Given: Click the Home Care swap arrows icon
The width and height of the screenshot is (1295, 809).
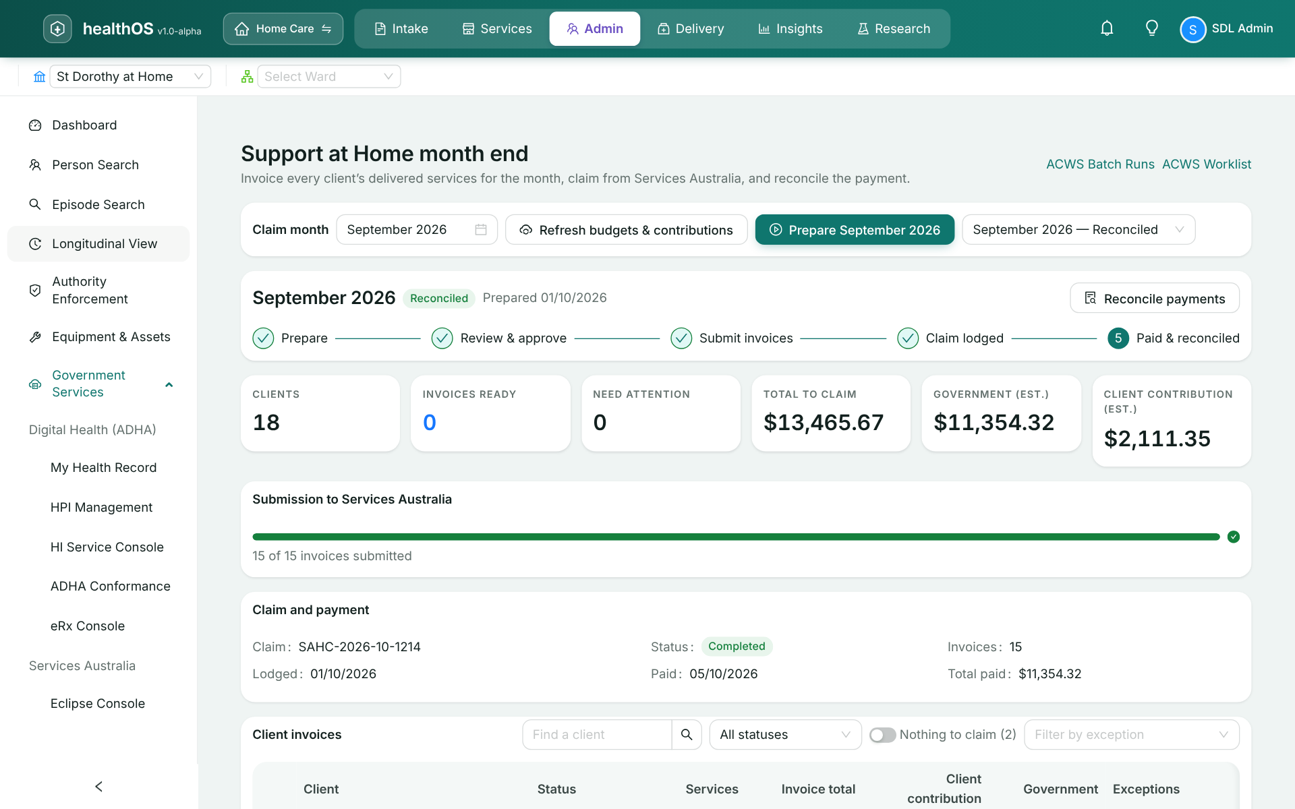Looking at the screenshot, I should point(326,28).
